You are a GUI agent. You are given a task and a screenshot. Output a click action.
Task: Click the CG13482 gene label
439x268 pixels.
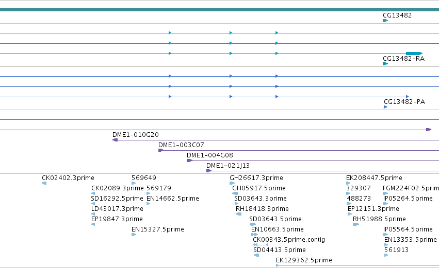pos(397,15)
